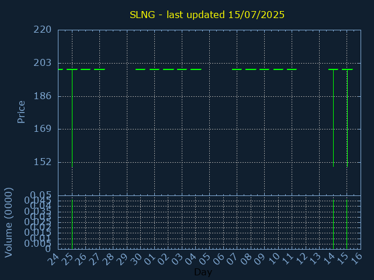374x280 pixels.
Task: Click the Volume (0000) axis title
Action: [9, 223]
